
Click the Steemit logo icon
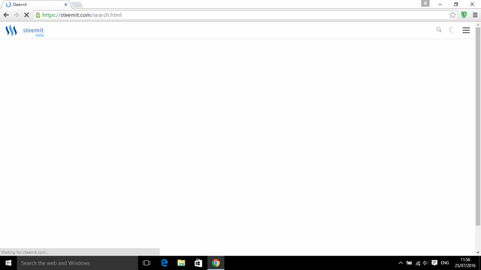click(x=11, y=30)
